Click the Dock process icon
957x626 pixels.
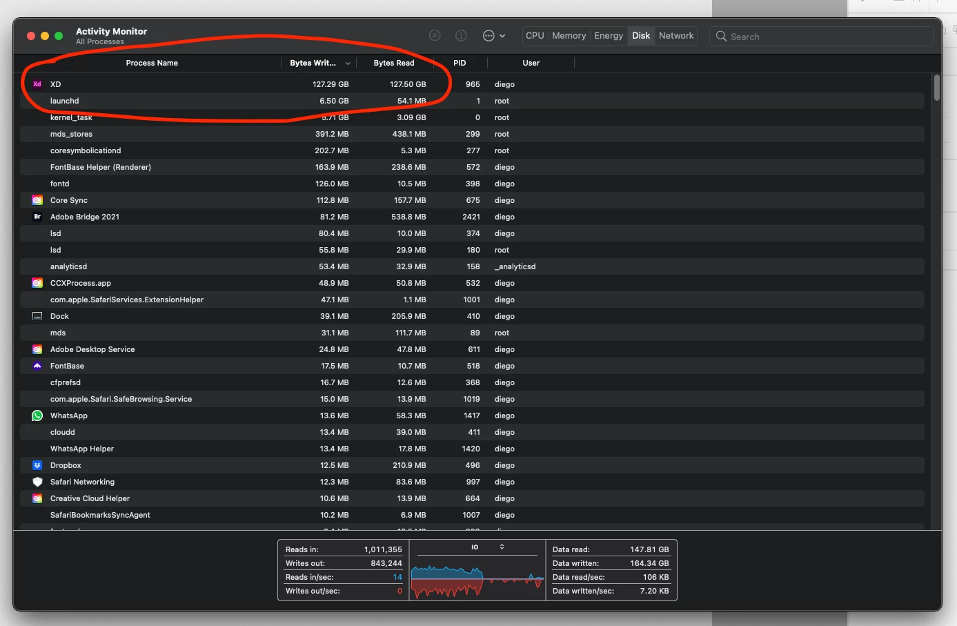(x=37, y=316)
